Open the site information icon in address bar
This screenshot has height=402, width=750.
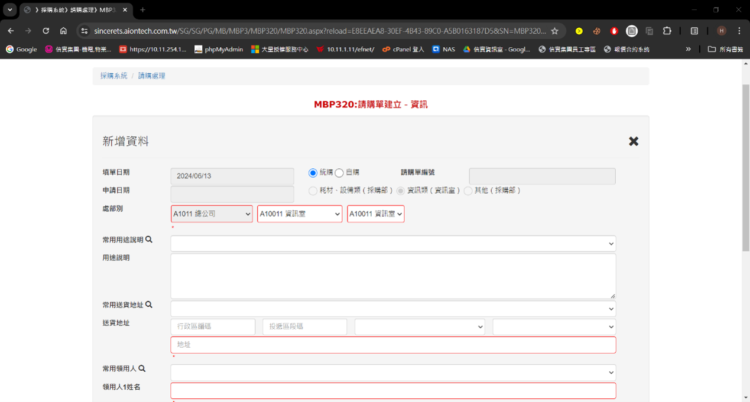click(x=85, y=31)
